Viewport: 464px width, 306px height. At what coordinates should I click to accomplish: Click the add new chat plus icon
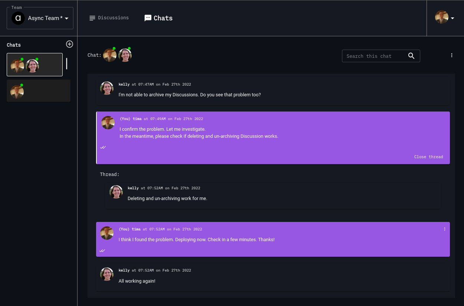point(69,44)
